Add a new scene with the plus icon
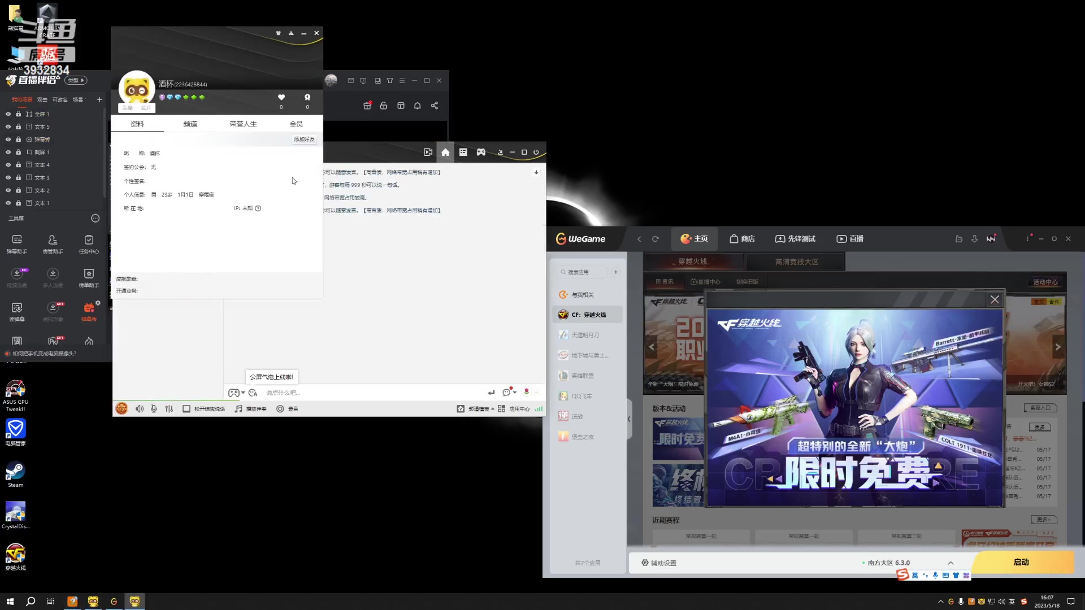The width and height of the screenshot is (1085, 610). point(99,99)
